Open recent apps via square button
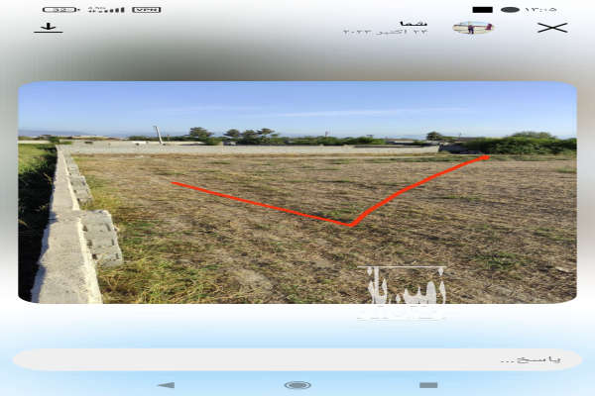595x396 pixels. click(x=428, y=385)
